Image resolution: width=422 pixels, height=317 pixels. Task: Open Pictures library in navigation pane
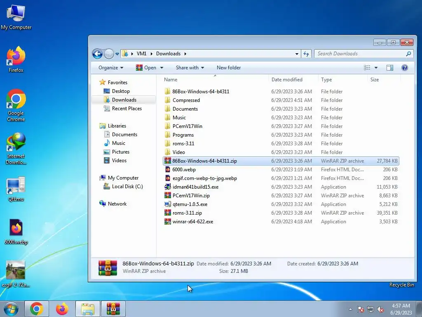coord(117,152)
